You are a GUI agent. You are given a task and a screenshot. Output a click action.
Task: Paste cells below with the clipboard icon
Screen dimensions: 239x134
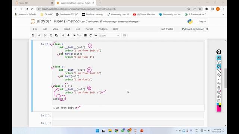click(56, 35)
